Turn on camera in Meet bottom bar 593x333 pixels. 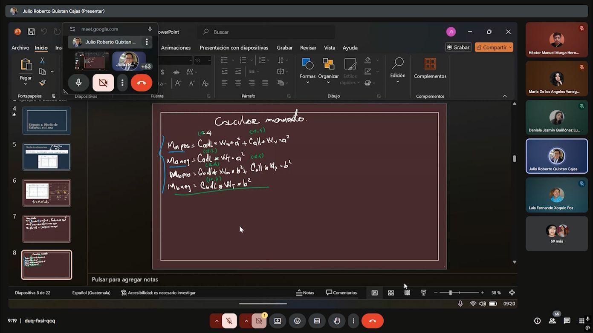[258, 321]
